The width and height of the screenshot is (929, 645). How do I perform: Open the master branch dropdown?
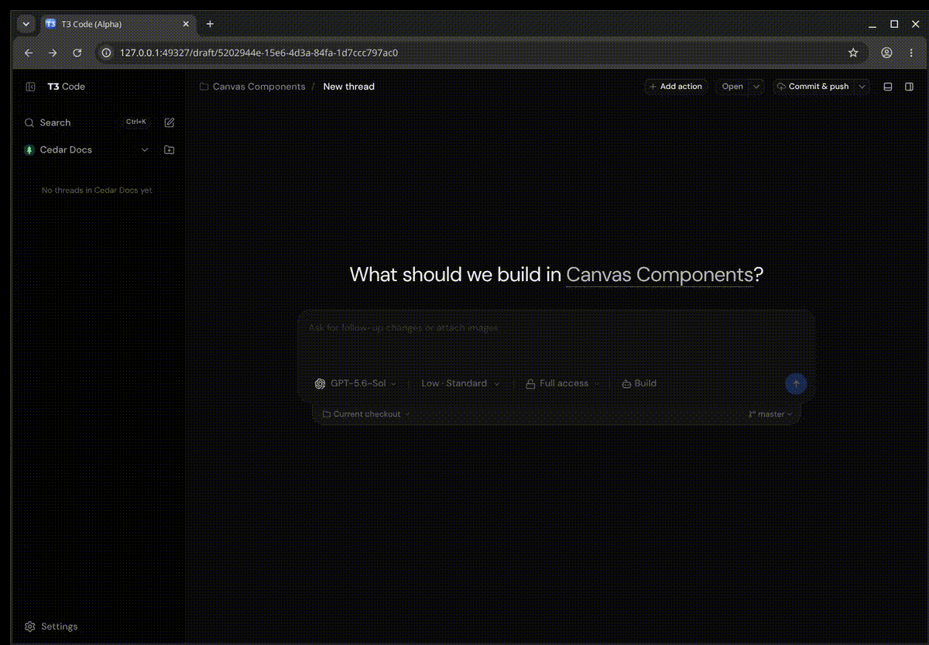pyautogui.click(x=770, y=414)
